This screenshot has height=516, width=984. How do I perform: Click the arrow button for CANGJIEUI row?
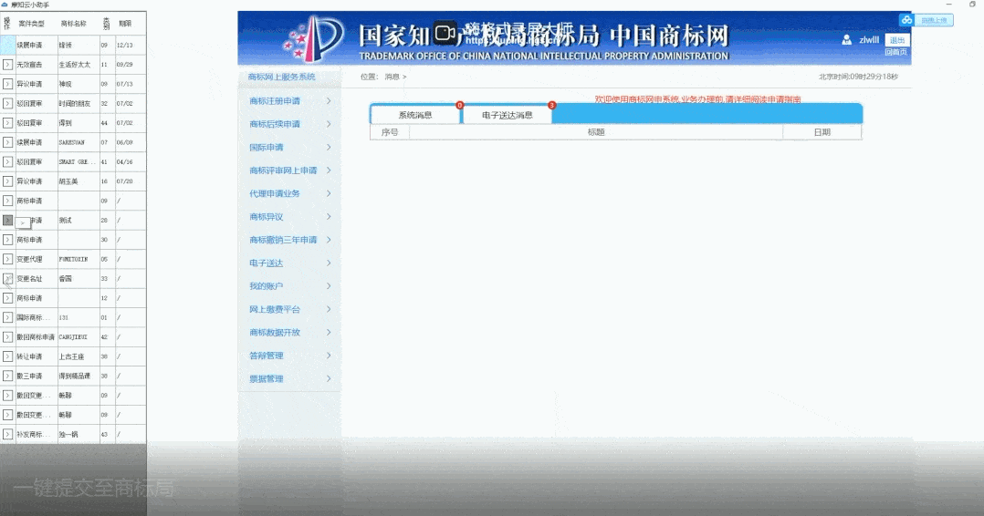[7, 336]
